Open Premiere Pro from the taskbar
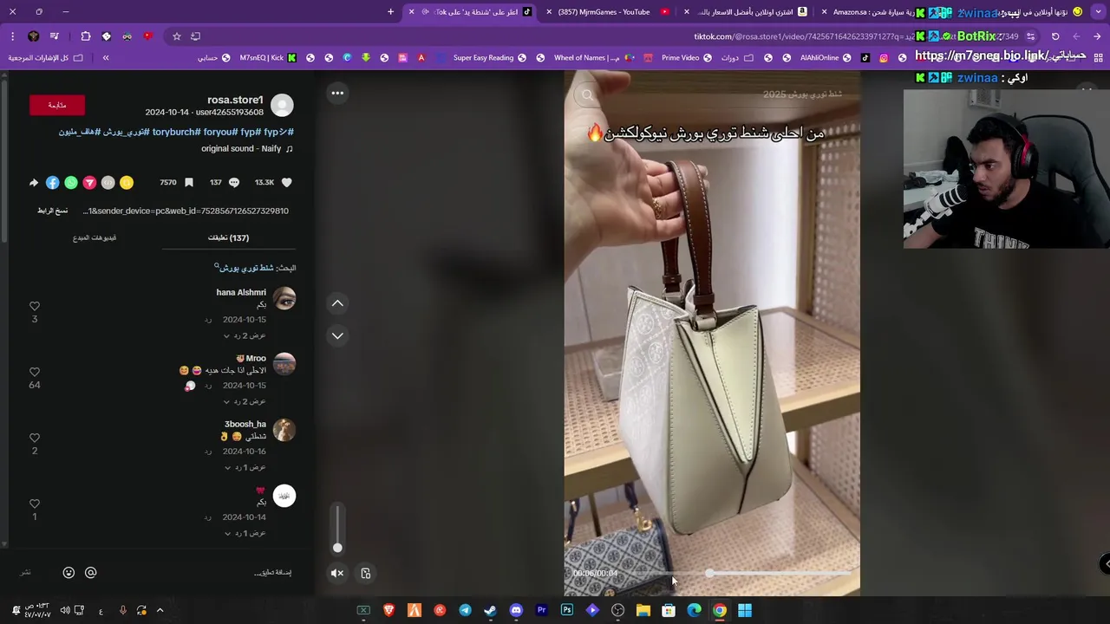 542,610
